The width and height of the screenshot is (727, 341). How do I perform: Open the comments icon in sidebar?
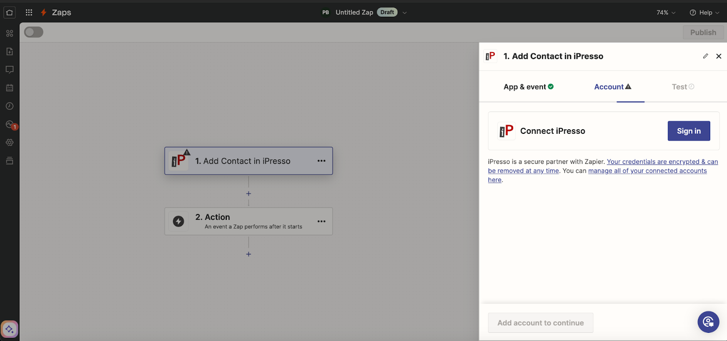[x=10, y=70]
